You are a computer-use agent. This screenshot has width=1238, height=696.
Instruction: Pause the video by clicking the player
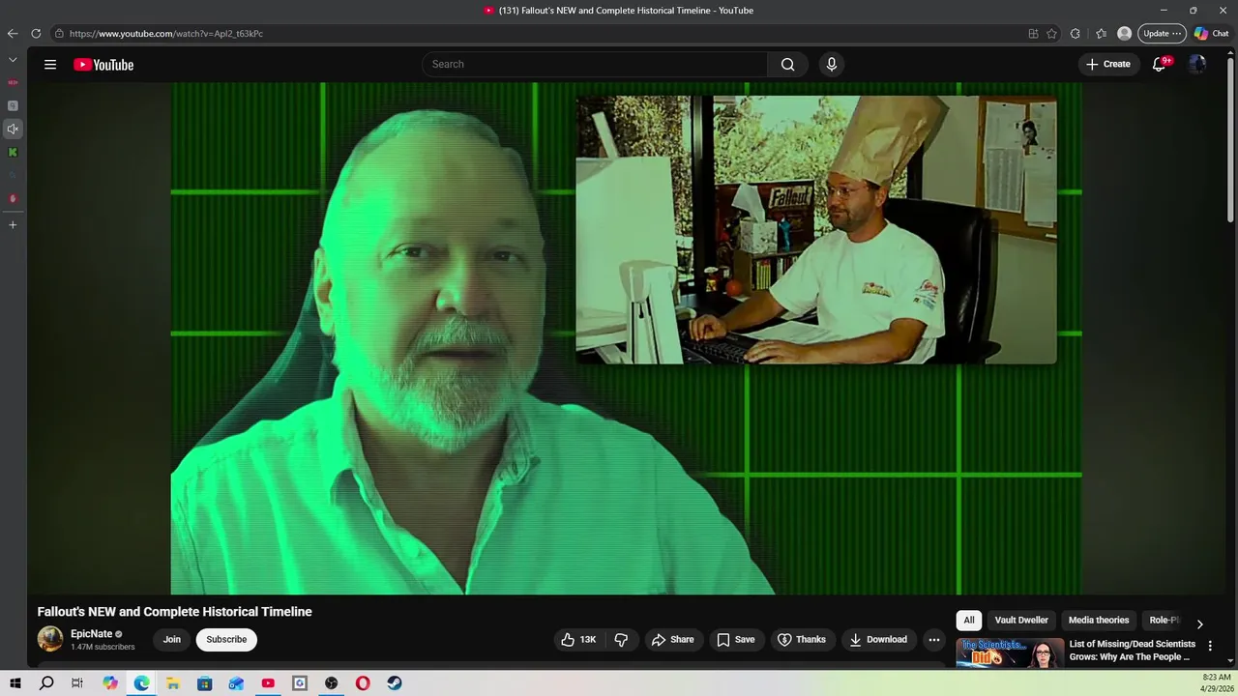coord(626,338)
